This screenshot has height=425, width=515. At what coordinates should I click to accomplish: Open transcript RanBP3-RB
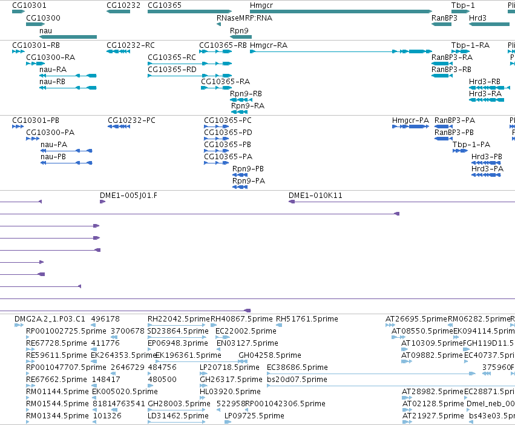pos(451,70)
